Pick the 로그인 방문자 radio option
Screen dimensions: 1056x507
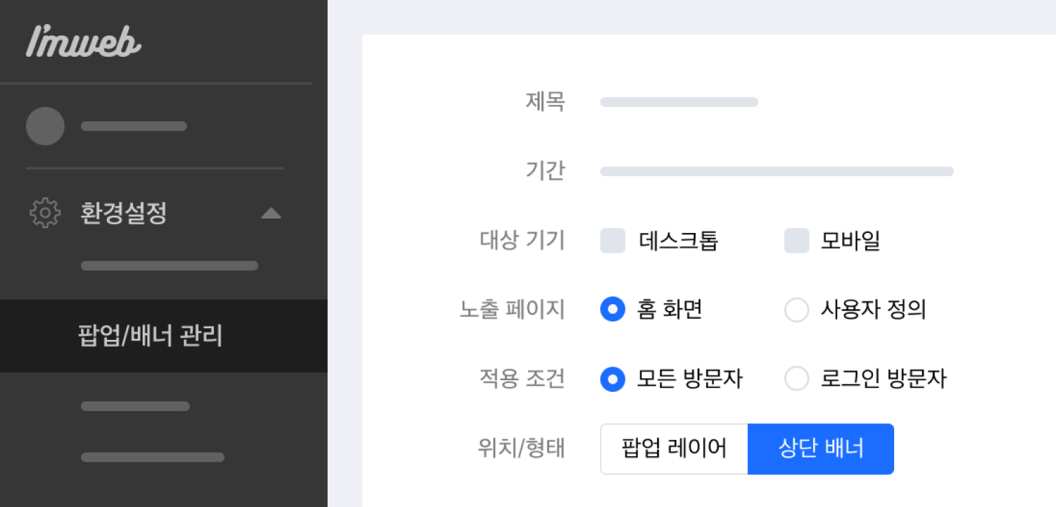tap(797, 379)
